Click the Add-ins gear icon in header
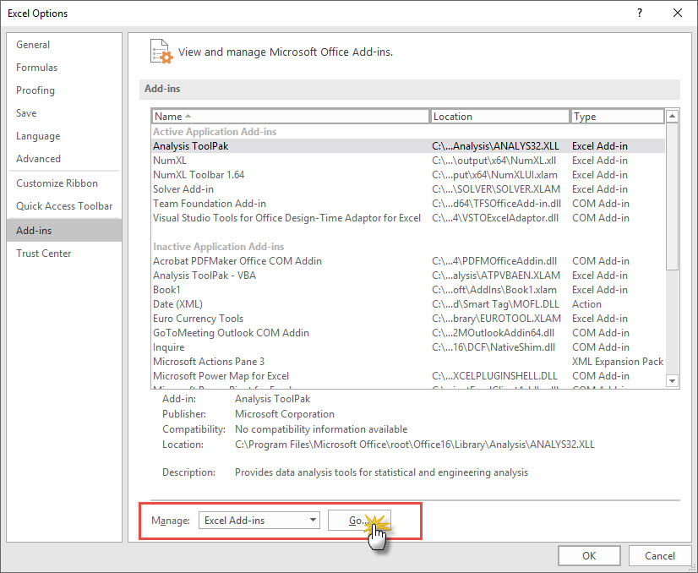The width and height of the screenshot is (698, 573). (x=161, y=52)
